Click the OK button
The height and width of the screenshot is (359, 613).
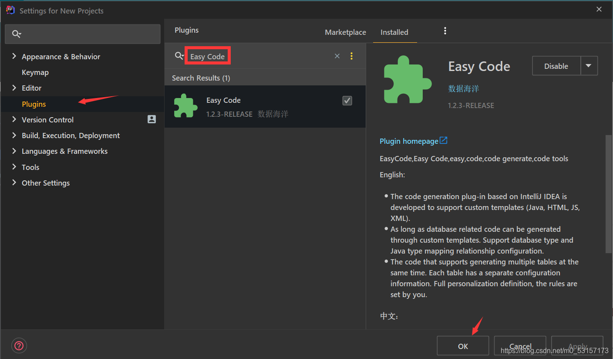coord(463,346)
